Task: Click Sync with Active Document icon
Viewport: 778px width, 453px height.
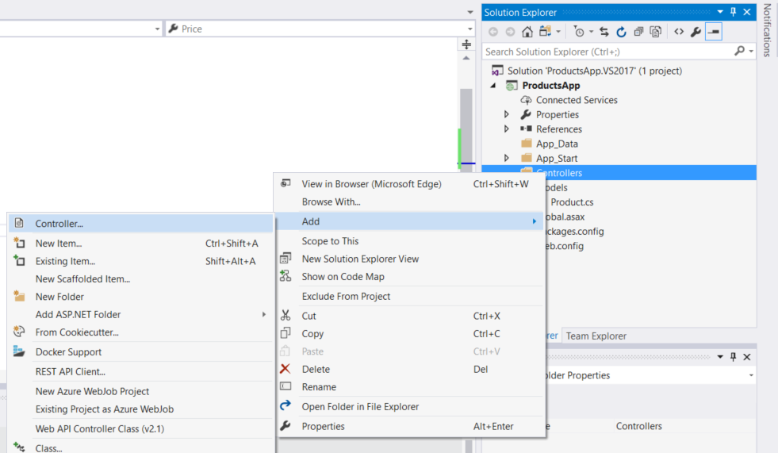Action: (604, 32)
